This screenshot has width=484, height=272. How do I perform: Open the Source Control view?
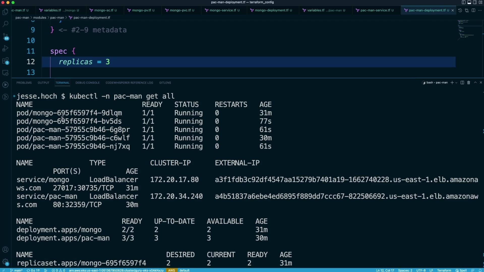pos(6,36)
